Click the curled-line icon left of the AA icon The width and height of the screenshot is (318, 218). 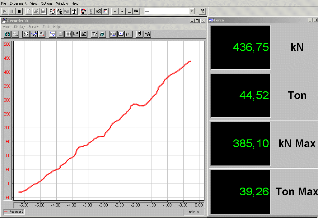click(x=139, y=34)
